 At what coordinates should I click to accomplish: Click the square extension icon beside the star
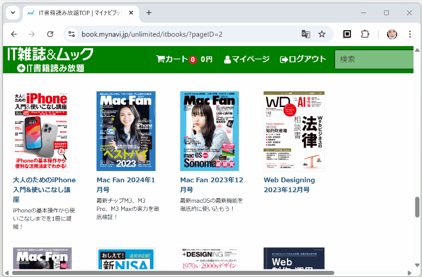coord(347,34)
